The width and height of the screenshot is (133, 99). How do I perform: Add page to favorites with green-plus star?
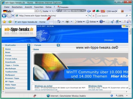pyautogui.click(x=10, y=22)
